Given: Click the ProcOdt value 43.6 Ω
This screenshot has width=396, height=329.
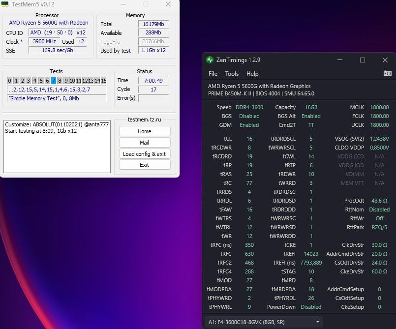Looking at the screenshot, I should 379,201.
